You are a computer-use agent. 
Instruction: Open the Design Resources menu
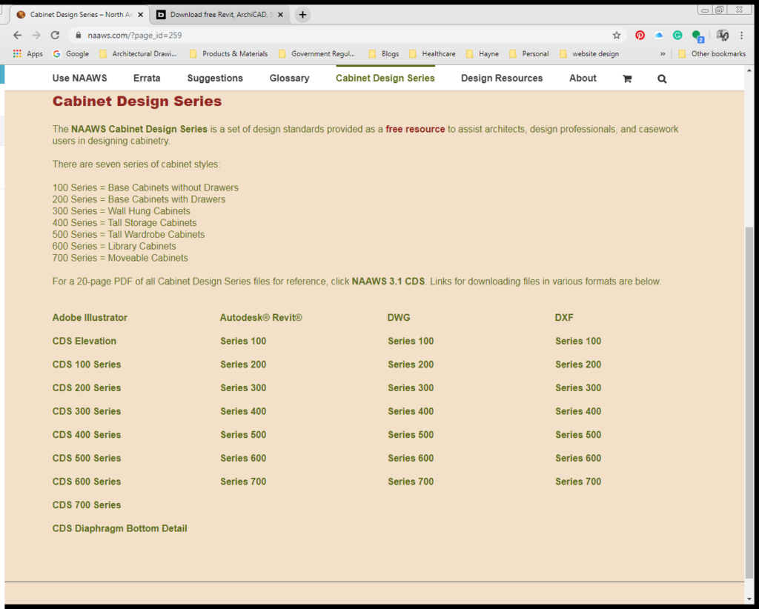[502, 79]
